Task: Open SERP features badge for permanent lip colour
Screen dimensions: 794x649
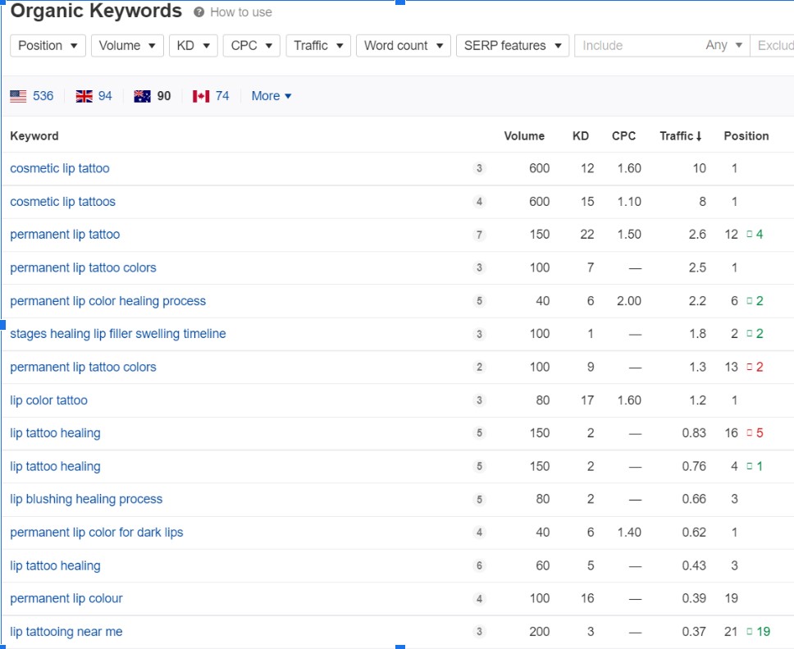Action: tap(479, 599)
